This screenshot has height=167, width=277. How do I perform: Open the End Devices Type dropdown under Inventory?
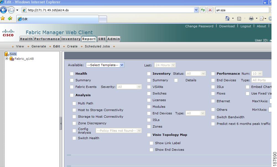coord(195,113)
